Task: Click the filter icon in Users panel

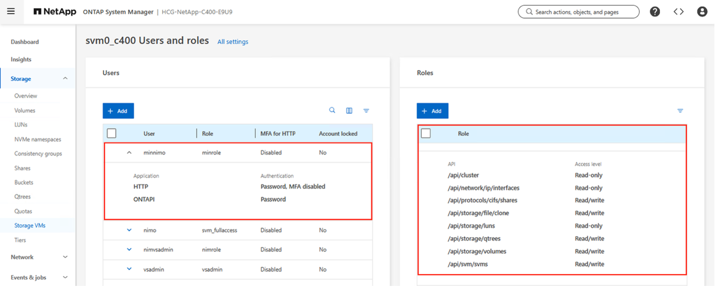Action: pyautogui.click(x=366, y=110)
